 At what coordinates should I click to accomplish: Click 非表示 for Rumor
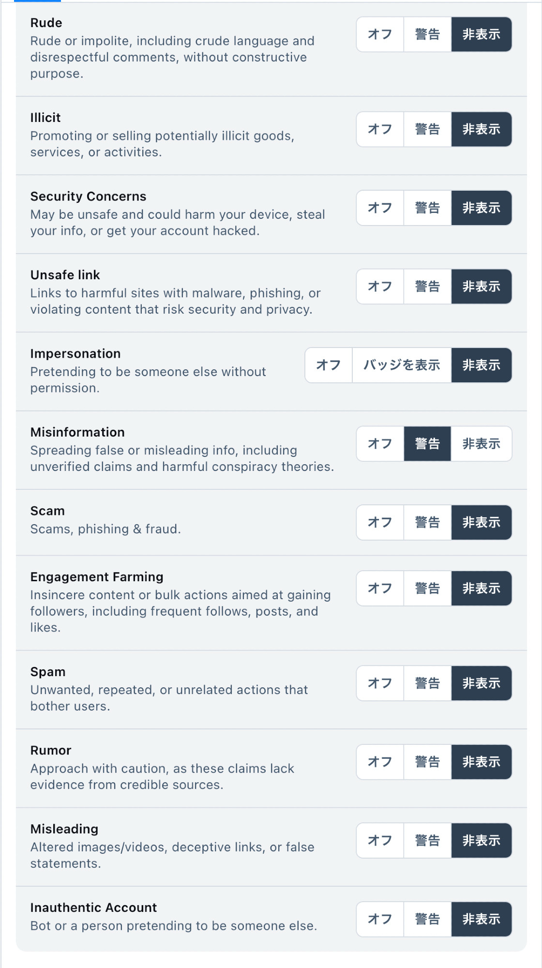(481, 762)
